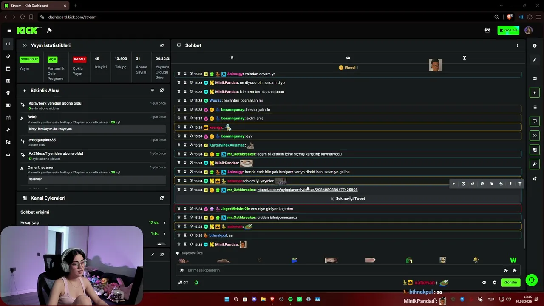Open Discord from the taskbar
The width and height of the screenshot is (544, 306).
click(x=254, y=299)
